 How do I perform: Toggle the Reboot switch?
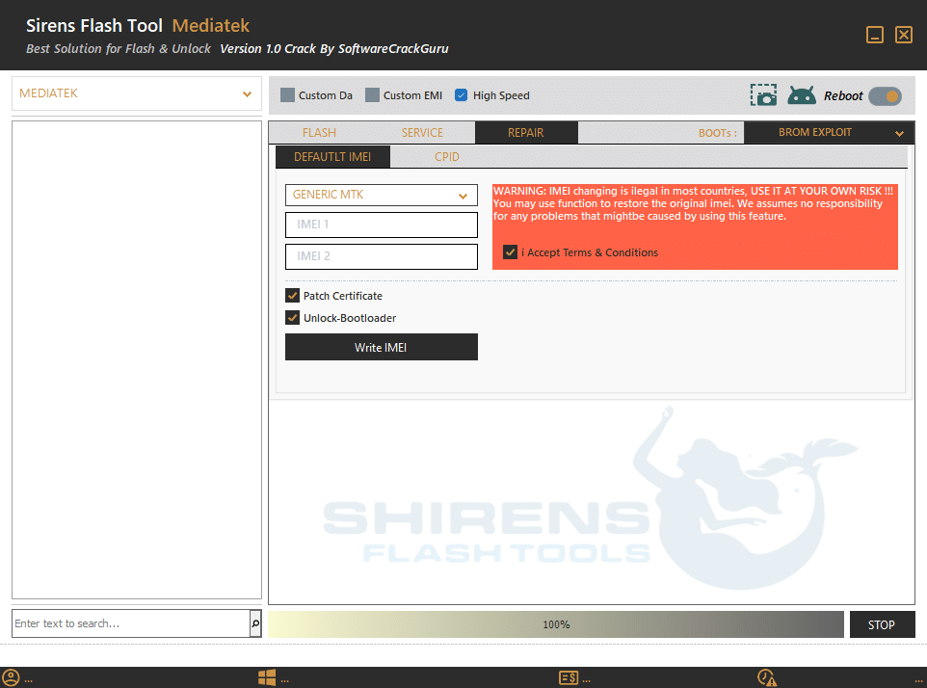click(885, 95)
